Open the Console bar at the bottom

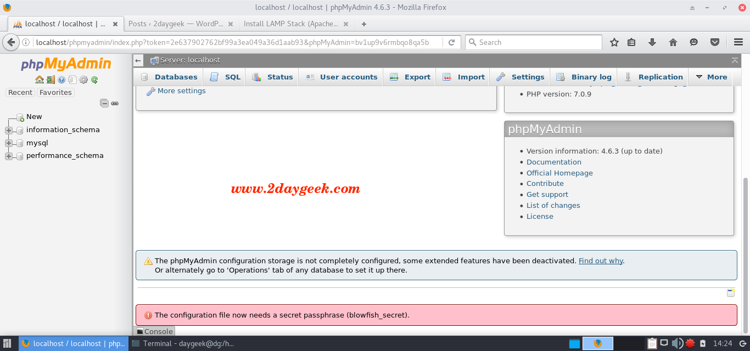point(155,331)
